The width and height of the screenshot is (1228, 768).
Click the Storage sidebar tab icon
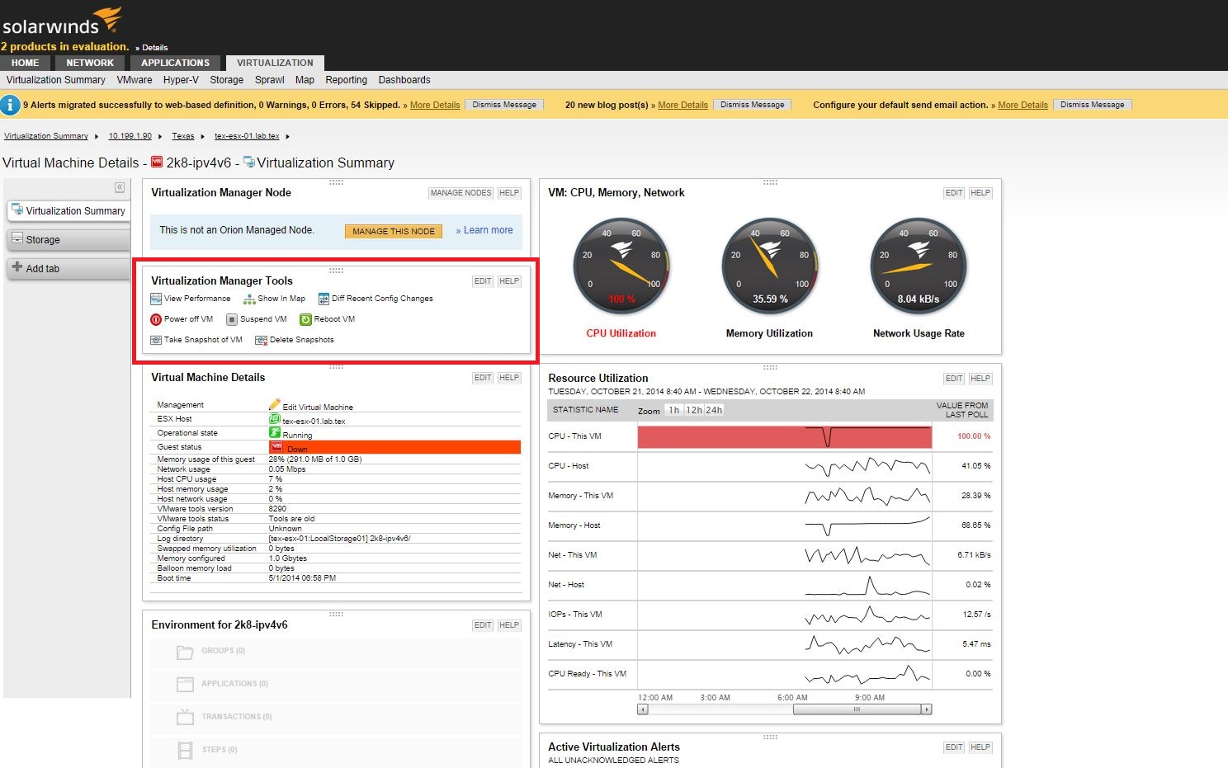coord(17,239)
